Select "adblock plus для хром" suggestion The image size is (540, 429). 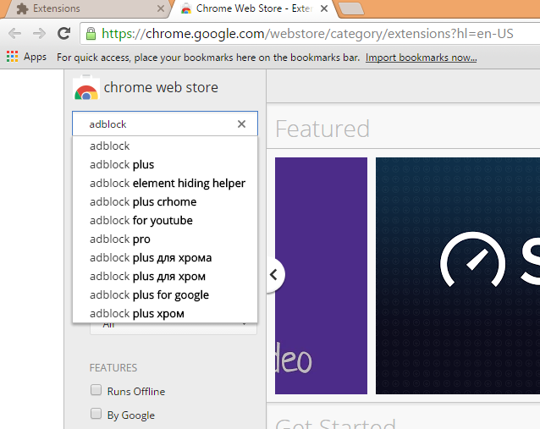(165, 276)
